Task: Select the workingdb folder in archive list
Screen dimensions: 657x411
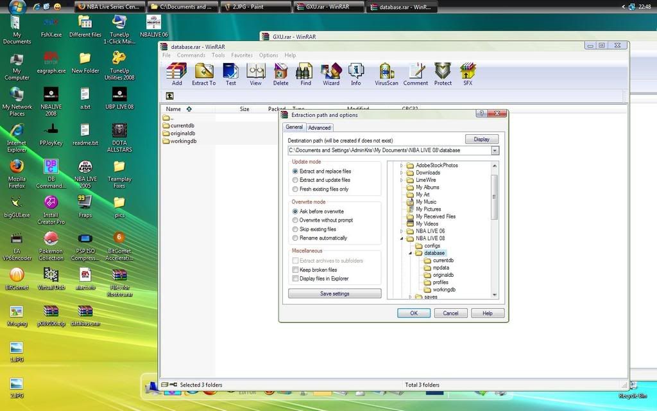Action: tap(180, 141)
